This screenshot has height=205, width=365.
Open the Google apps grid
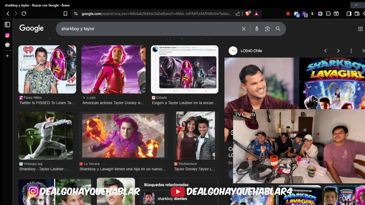(x=360, y=29)
